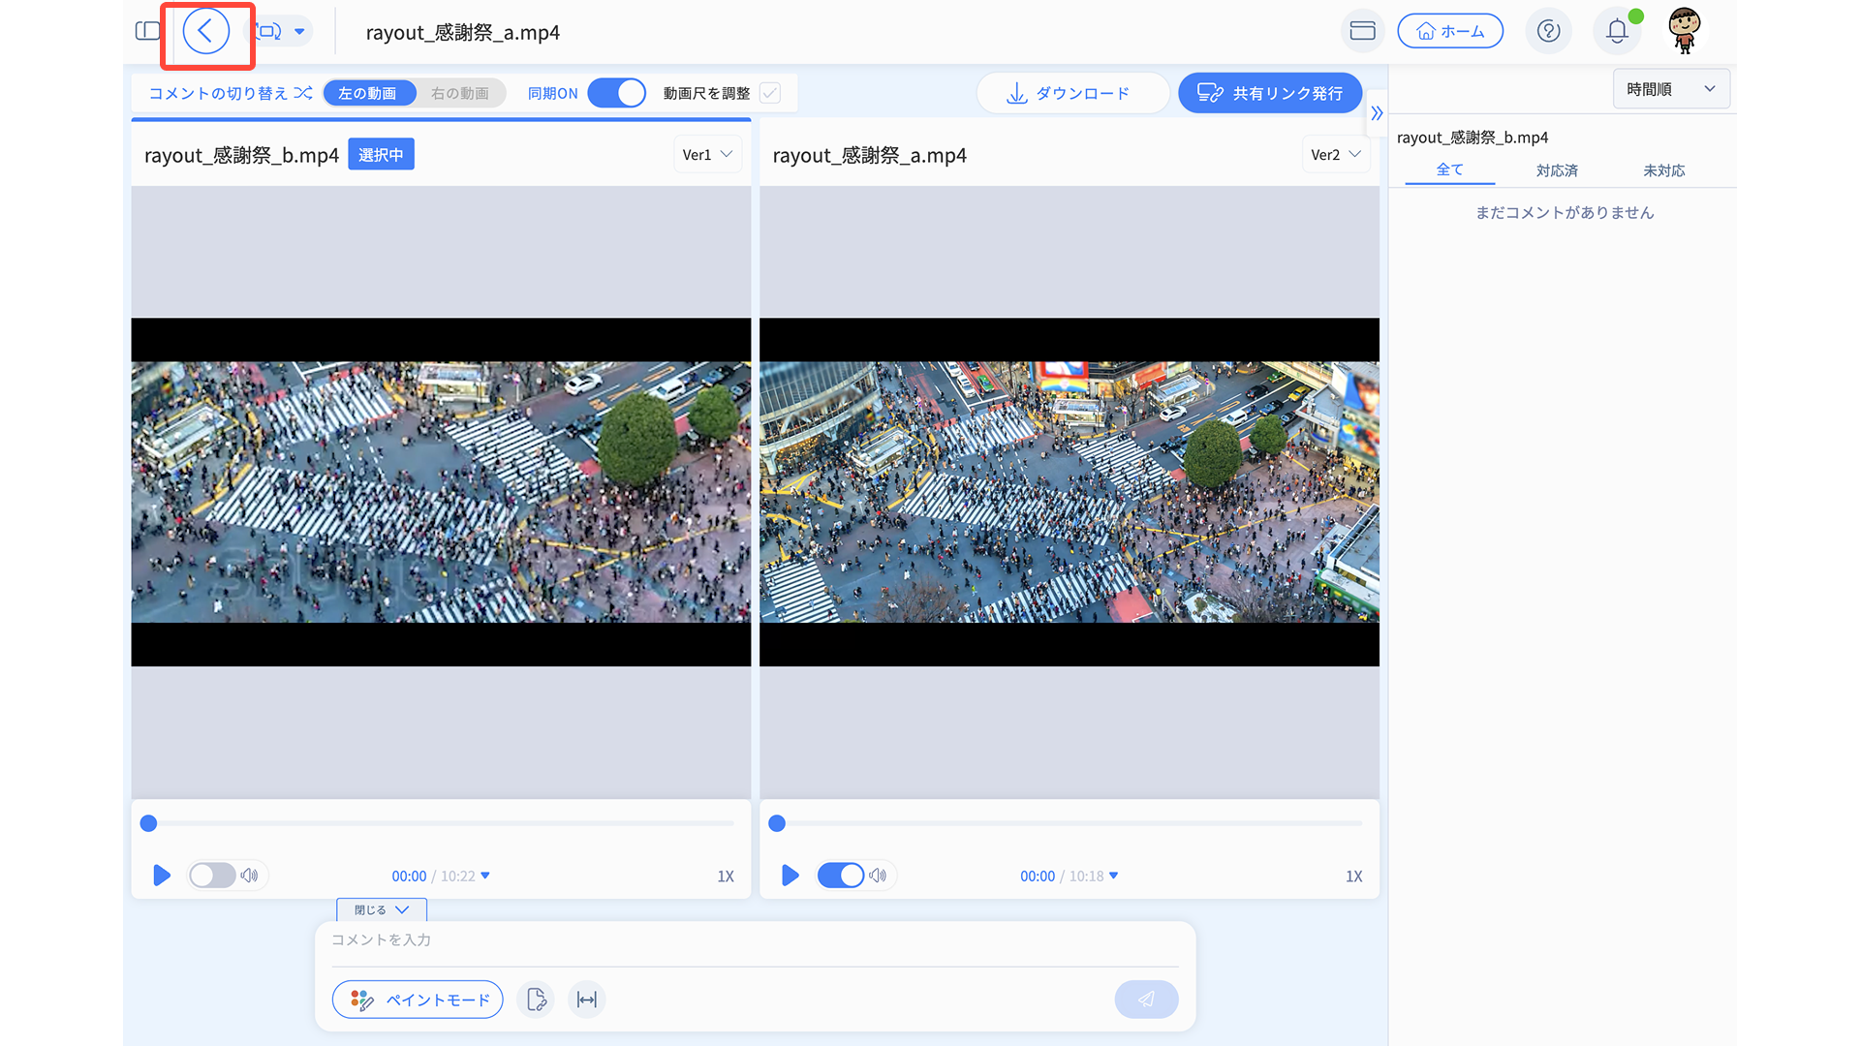Screen dimensions: 1860x1046
Task: Switch to the 対応済 tab
Action: pyautogui.click(x=1557, y=170)
